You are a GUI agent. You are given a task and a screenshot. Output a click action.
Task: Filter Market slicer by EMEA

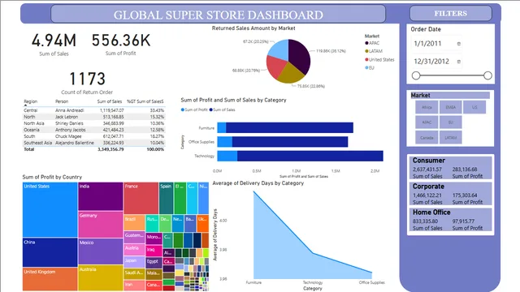click(x=450, y=107)
